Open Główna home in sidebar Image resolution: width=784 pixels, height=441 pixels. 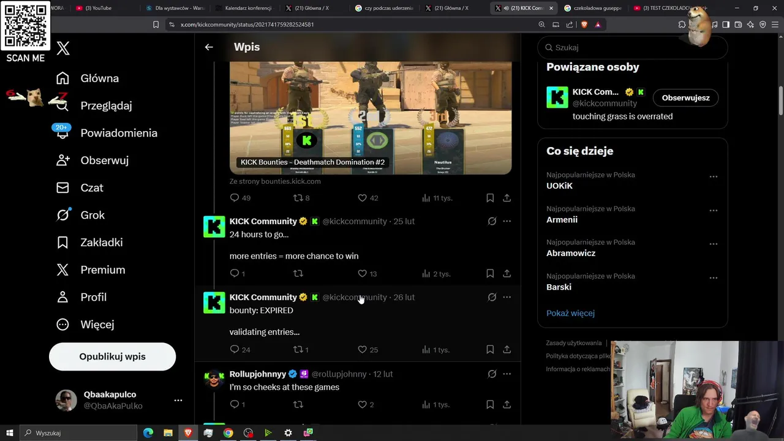88,78
